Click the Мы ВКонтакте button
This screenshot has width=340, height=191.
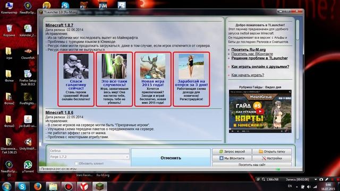pos(232,158)
